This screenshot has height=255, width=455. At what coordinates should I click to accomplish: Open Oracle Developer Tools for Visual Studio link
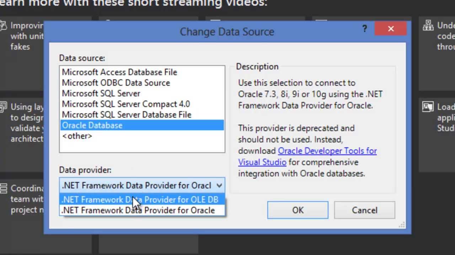coord(327,151)
